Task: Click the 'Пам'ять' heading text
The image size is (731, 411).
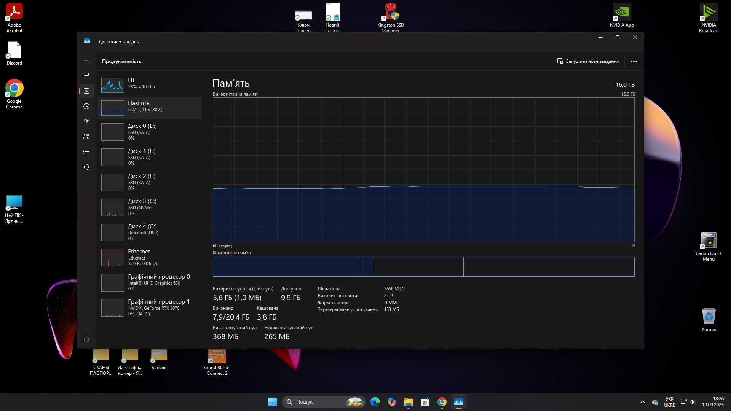Action: [x=231, y=83]
